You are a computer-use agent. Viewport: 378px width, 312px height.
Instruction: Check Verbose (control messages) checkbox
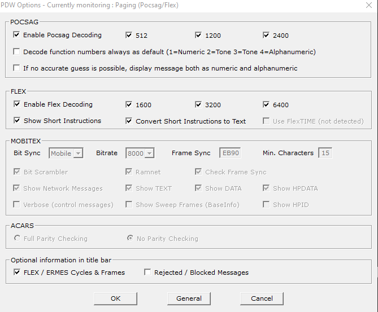(16, 204)
